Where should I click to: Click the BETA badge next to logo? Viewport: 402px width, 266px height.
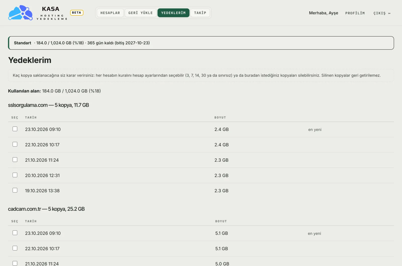77,13
